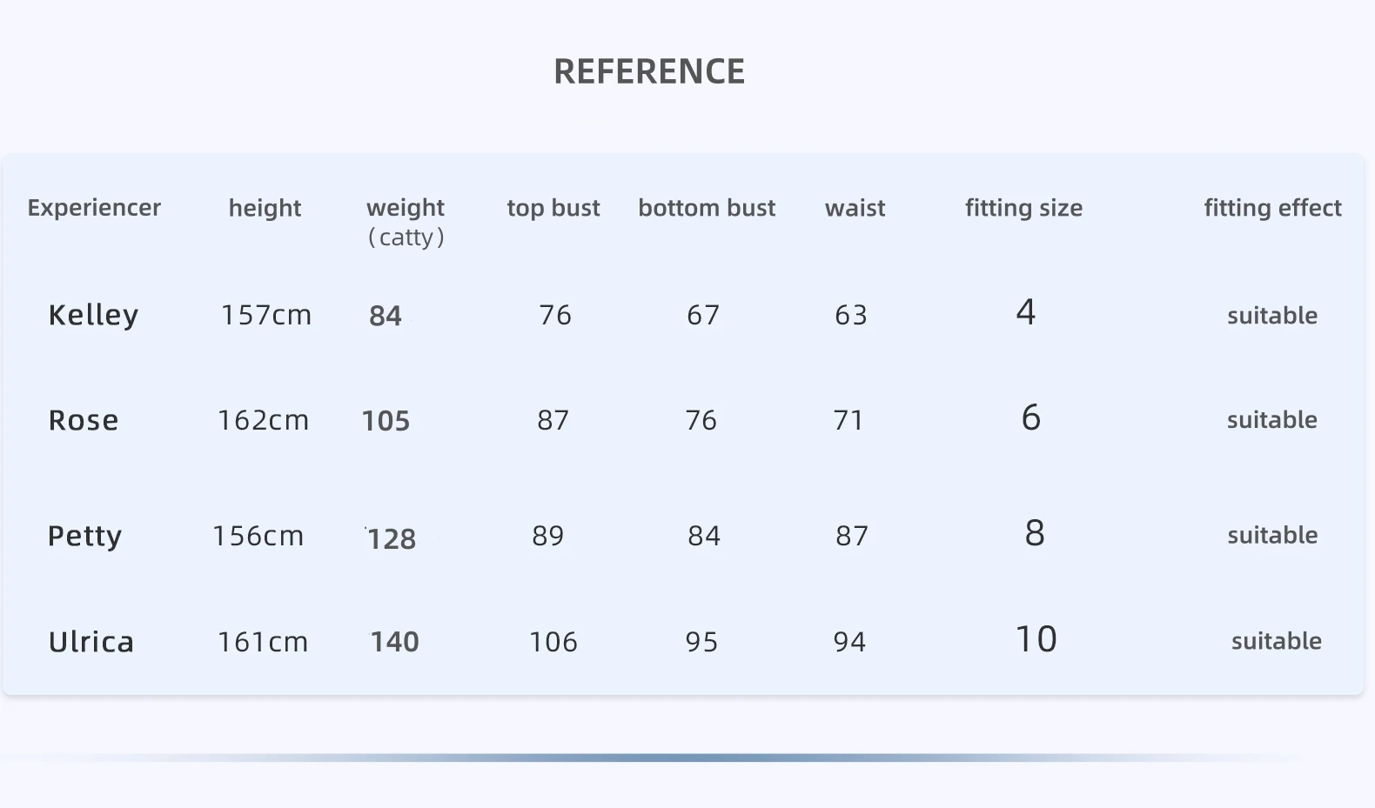Select the Experiencer column header
This screenshot has height=808, width=1375.
[94, 208]
